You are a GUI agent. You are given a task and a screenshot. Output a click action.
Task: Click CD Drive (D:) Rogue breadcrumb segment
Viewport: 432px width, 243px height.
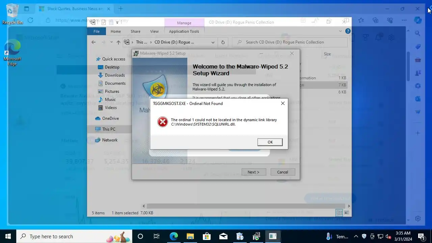(174, 42)
